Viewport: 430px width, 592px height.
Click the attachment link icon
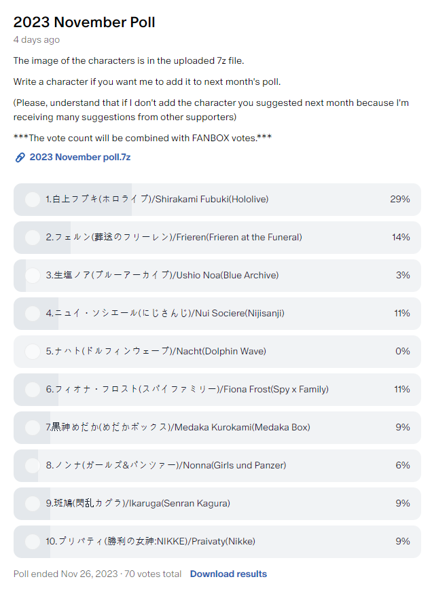pyautogui.click(x=20, y=158)
